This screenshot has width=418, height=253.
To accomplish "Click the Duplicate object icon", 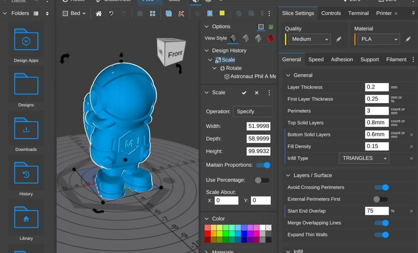I will point(169,14).
